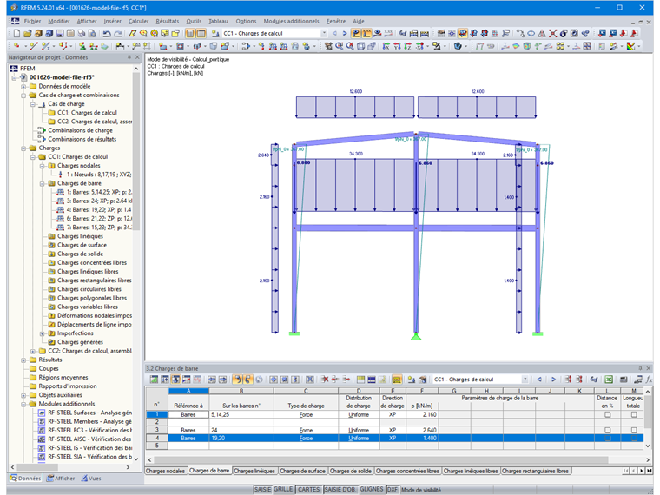The height and width of the screenshot is (495, 660).
Task: Collapse Charges de barre tree node
Action: tap(42, 183)
